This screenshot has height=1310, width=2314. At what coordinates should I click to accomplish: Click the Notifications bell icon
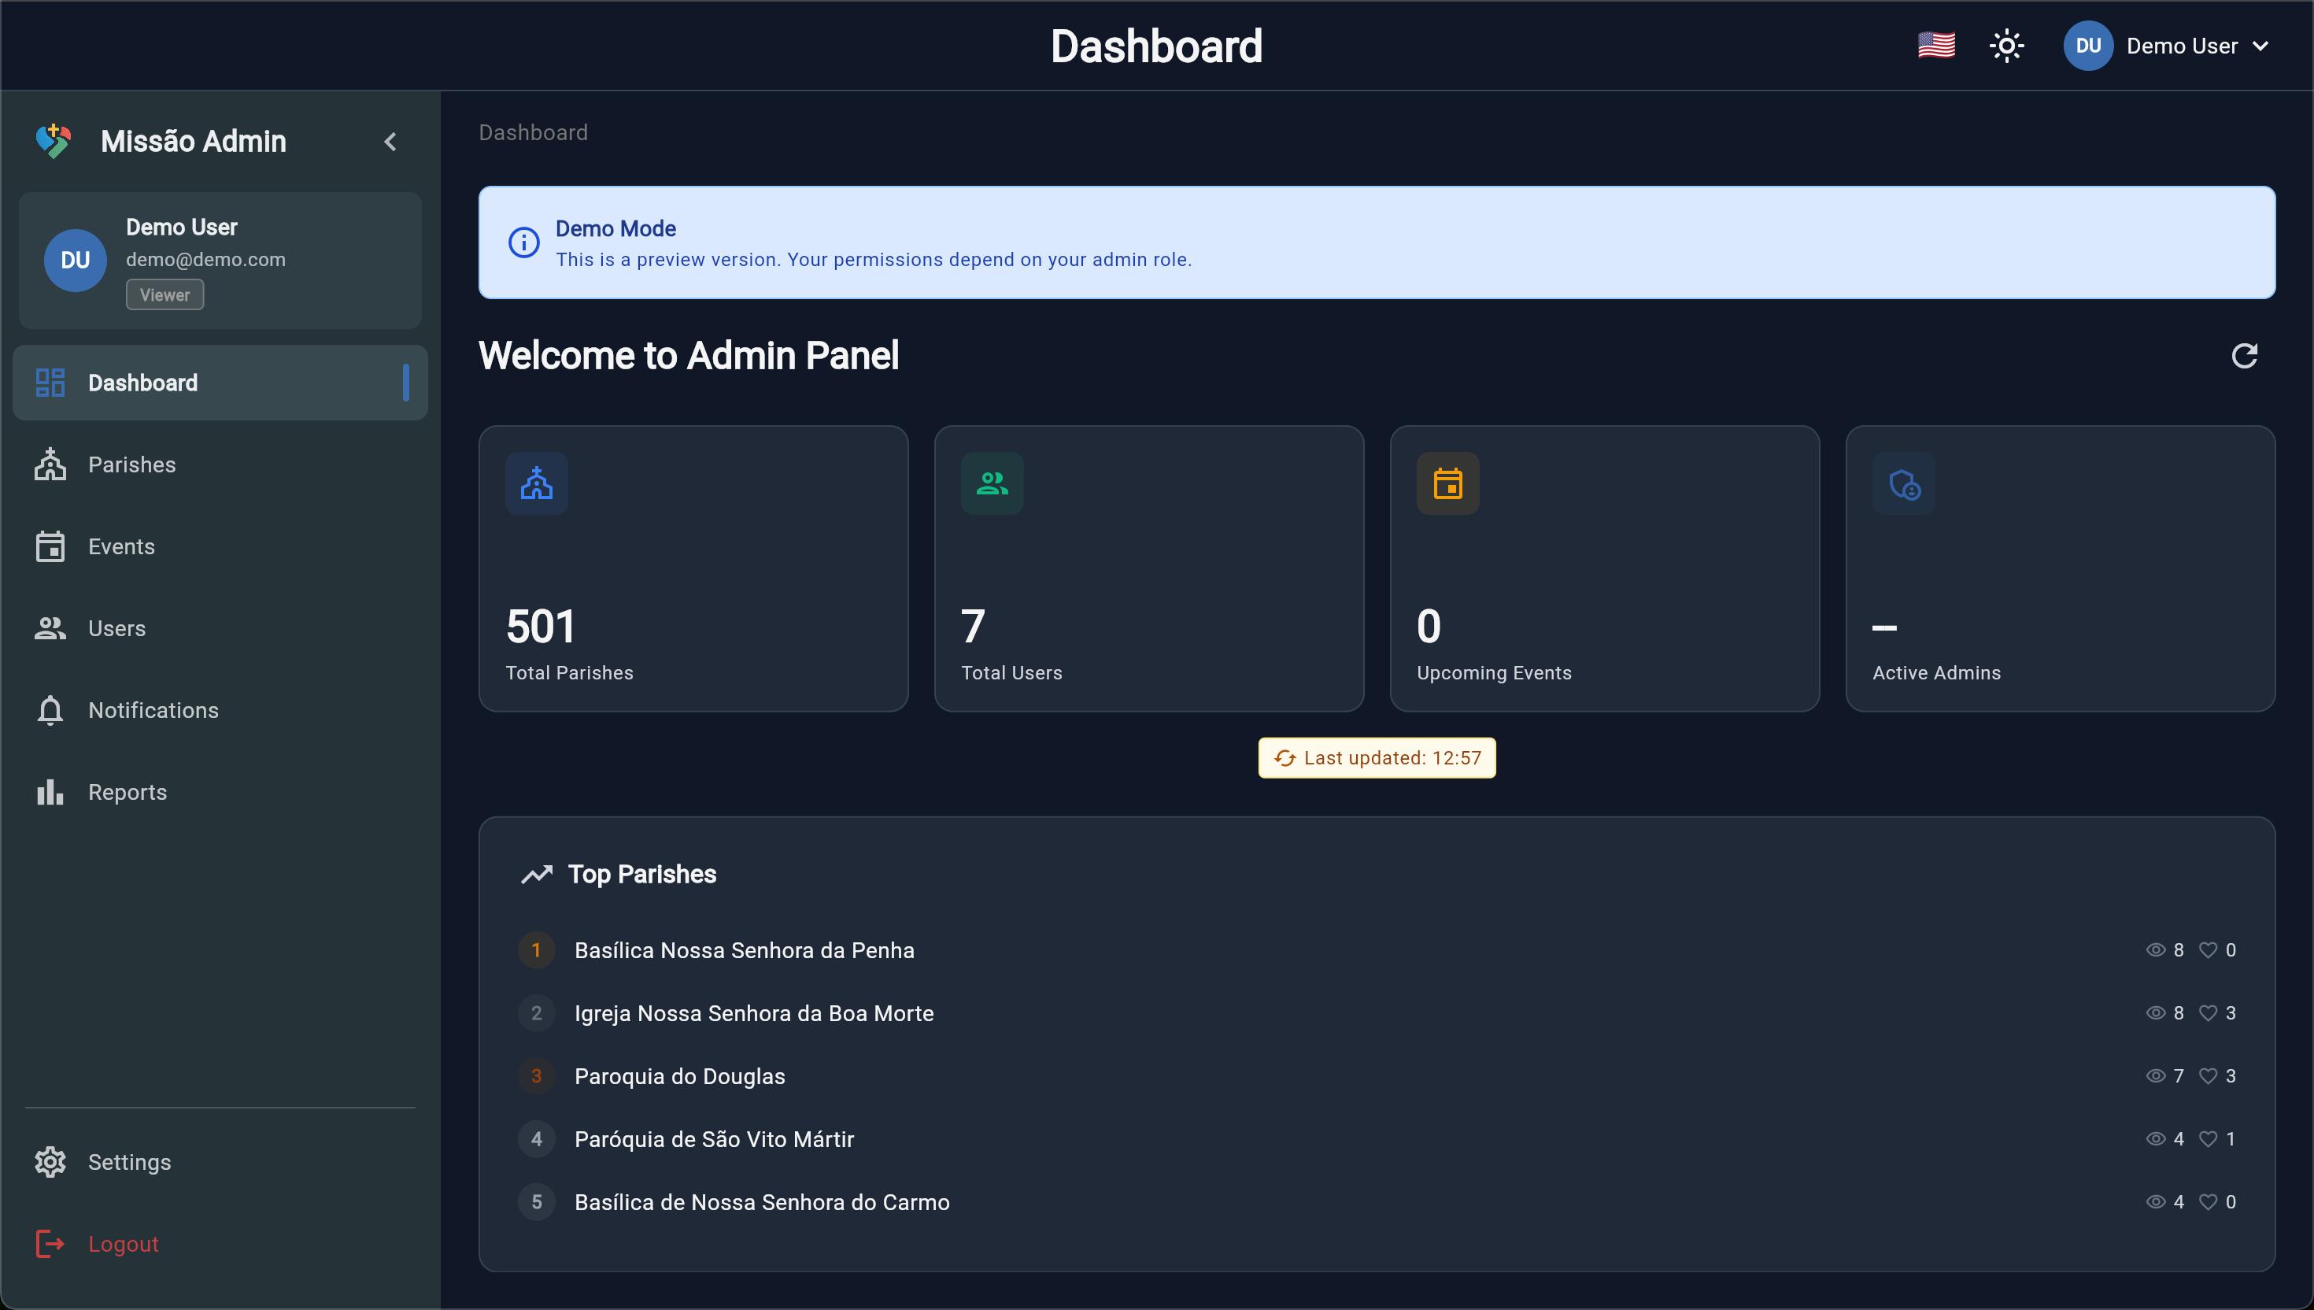[x=50, y=710]
